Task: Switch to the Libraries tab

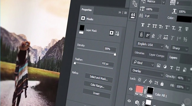Action: 139,53
